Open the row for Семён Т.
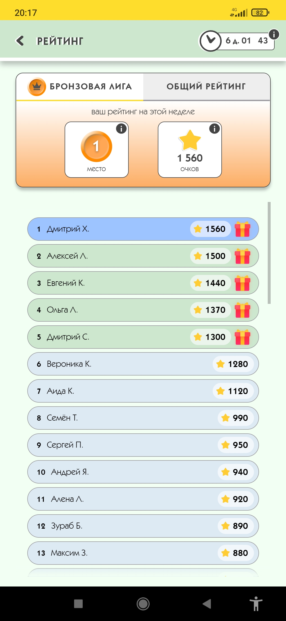The height and width of the screenshot is (621, 286). click(143, 418)
